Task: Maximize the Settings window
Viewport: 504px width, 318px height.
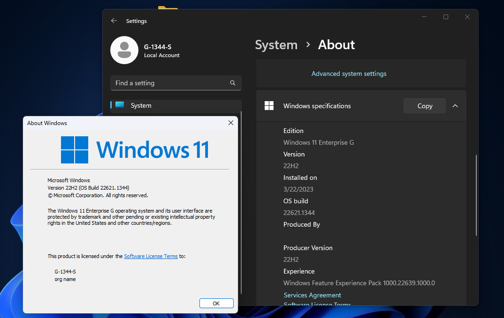Action: (446, 17)
